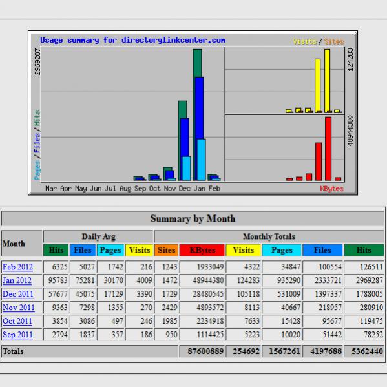
Task: Click Feb 2012 daily files value 5027
Action: (x=87, y=267)
